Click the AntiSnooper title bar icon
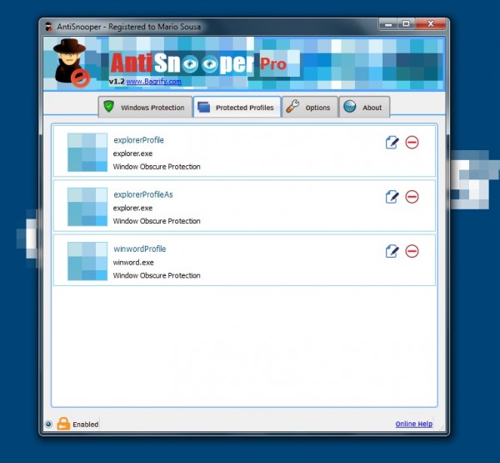This screenshot has width=500, height=463. point(48,27)
